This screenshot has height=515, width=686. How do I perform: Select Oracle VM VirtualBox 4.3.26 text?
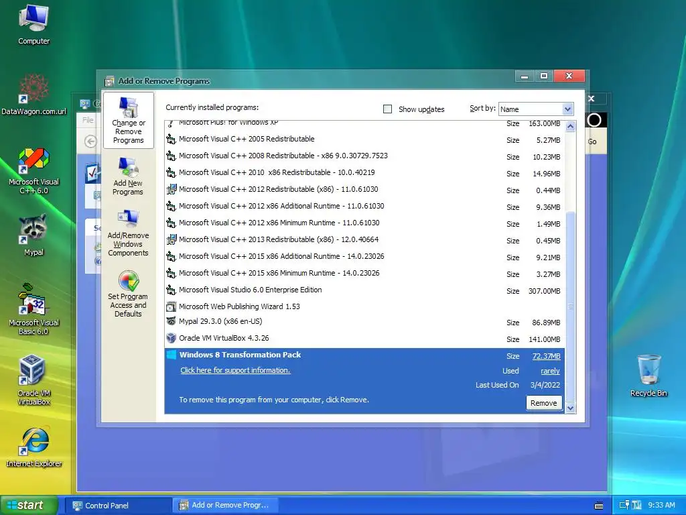pos(224,338)
